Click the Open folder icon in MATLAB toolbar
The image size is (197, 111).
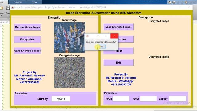(2, 8)
